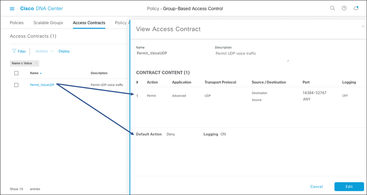
Task: Click the Cancel button
Action: pyautogui.click(x=317, y=186)
